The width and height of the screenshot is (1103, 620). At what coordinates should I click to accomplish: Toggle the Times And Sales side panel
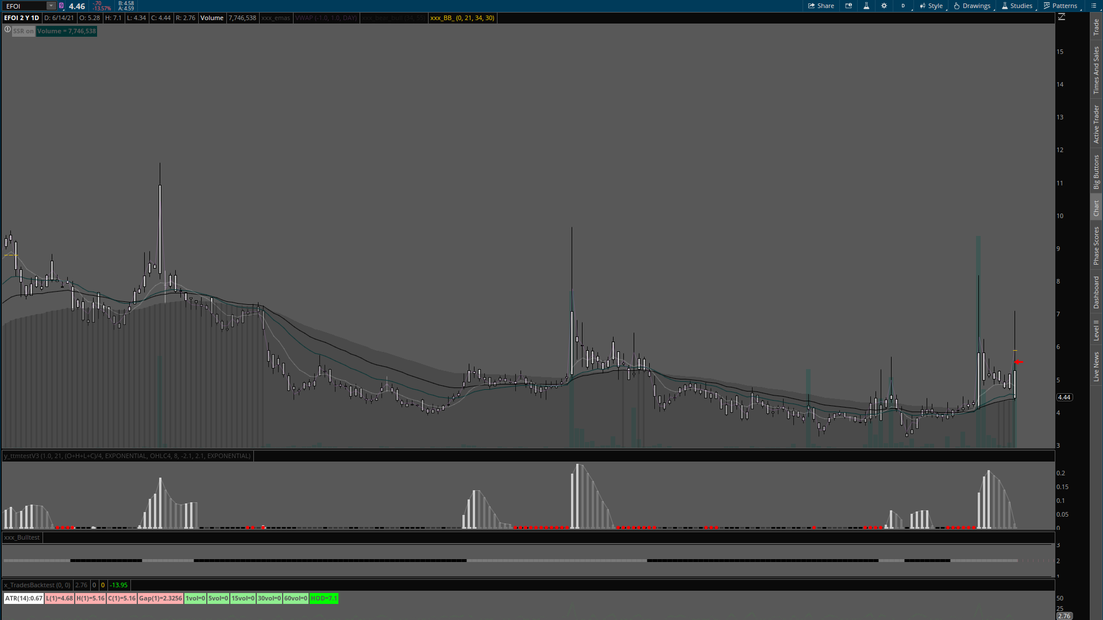coord(1096,70)
